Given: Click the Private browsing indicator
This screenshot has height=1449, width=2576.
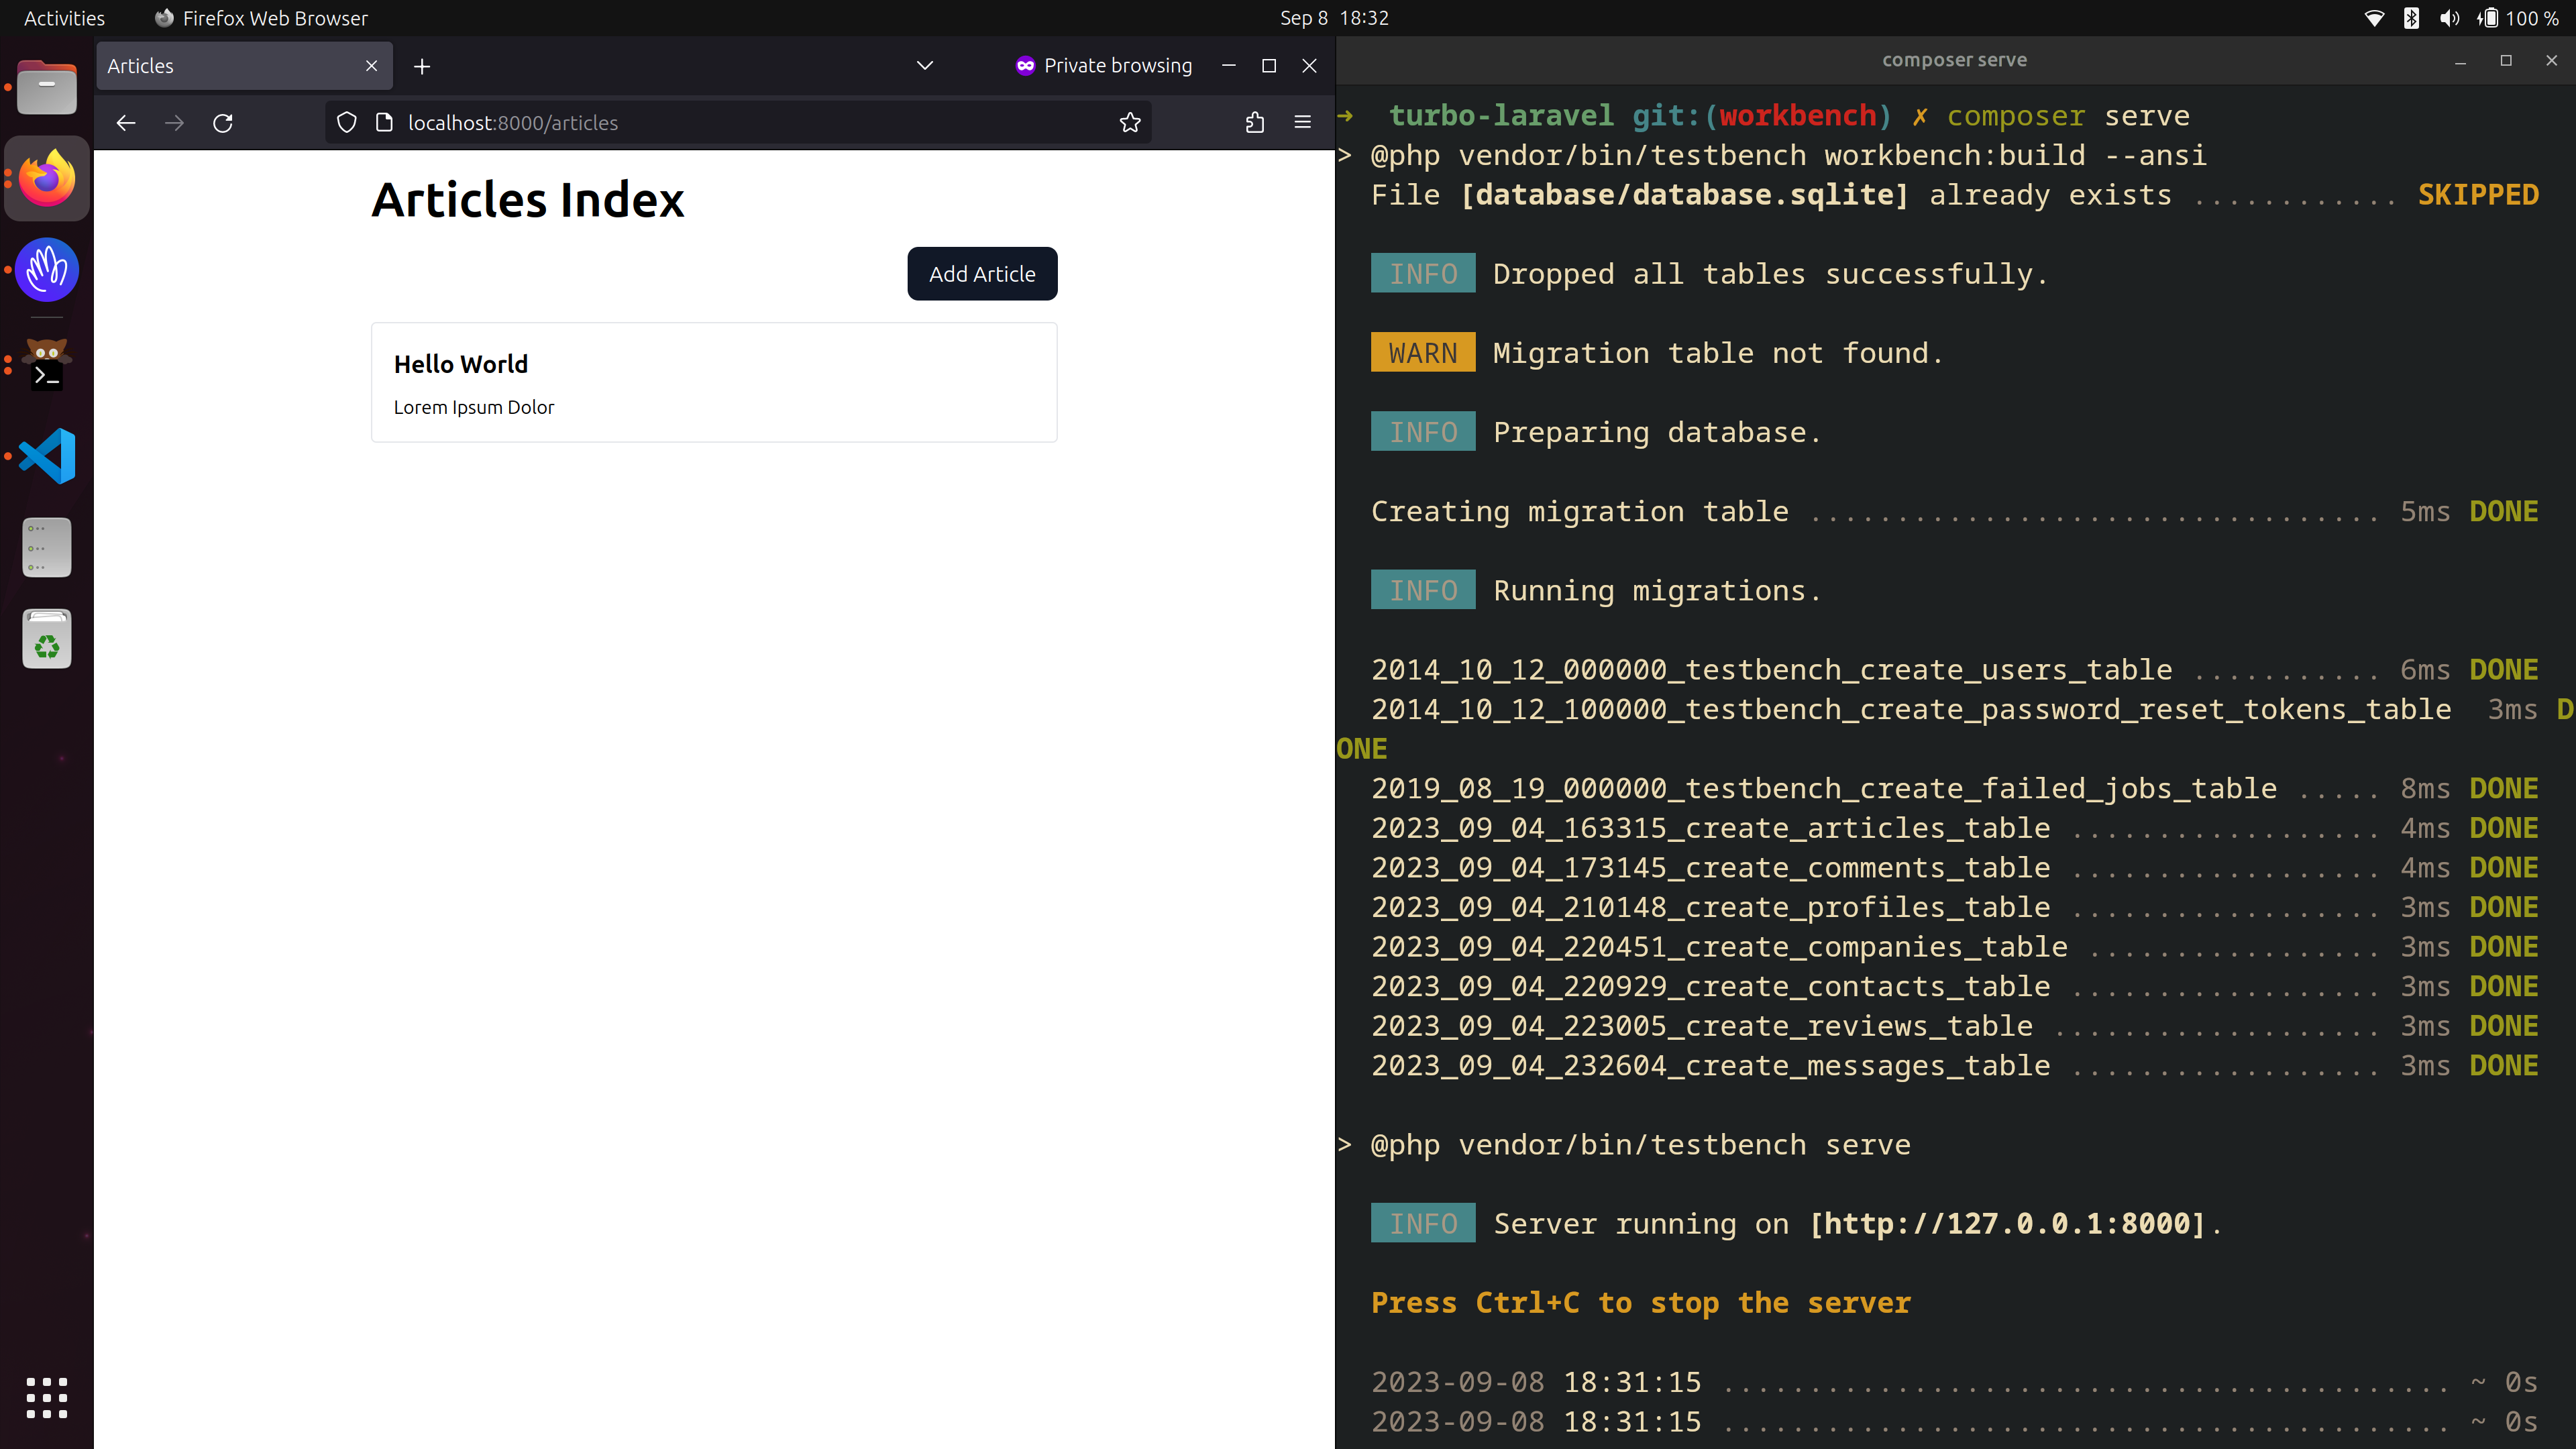Looking at the screenshot, I should click(x=1103, y=66).
